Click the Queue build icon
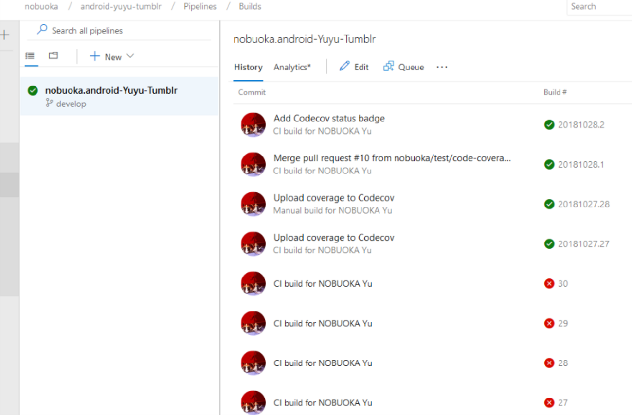This screenshot has width=632, height=415. point(389,67)
